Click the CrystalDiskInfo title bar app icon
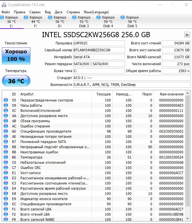This screenshot has width=192, height=224. (4, 5)
